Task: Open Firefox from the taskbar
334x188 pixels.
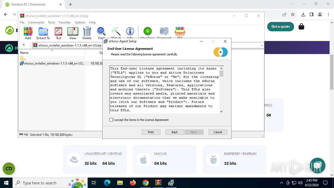Action: (133, 183)
